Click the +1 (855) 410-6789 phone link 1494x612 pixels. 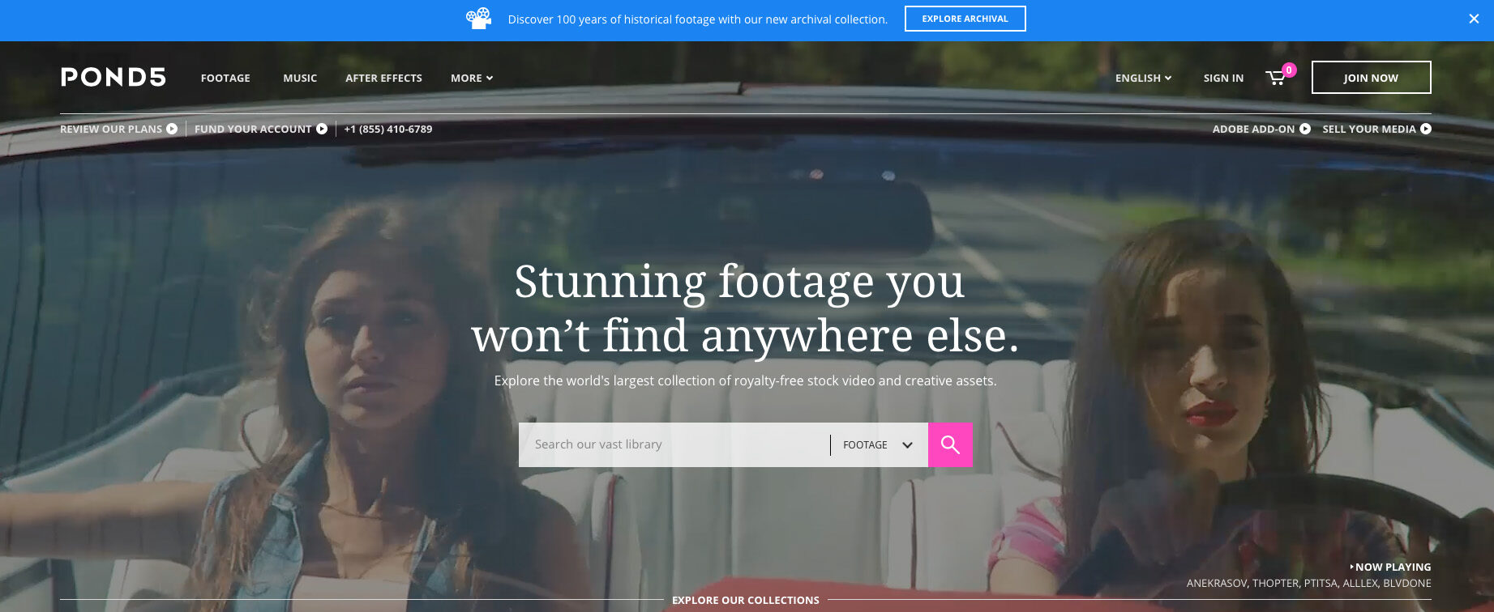coord(388,129)
